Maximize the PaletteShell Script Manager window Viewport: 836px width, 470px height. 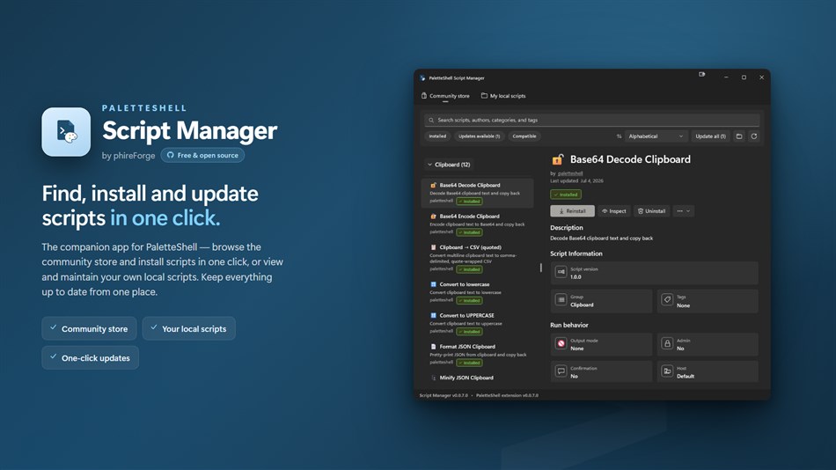click(744, 77)
